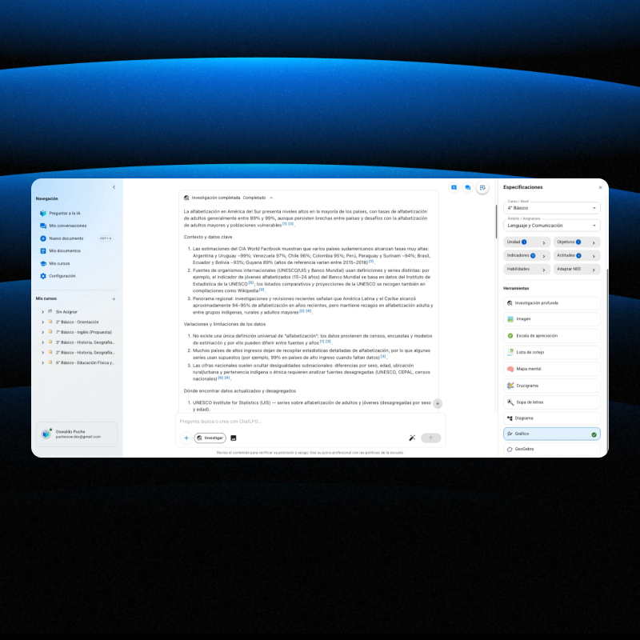Add a new course with the Mis cursos plus
Screen dimensions: 640x640
click(114, 298)
